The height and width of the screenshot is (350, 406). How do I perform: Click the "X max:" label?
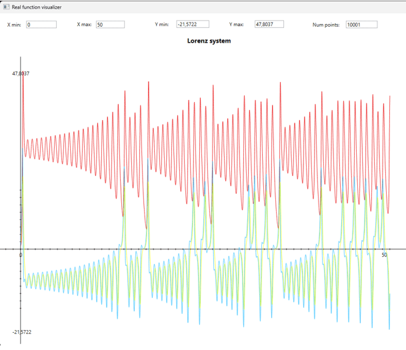[85, 25]
